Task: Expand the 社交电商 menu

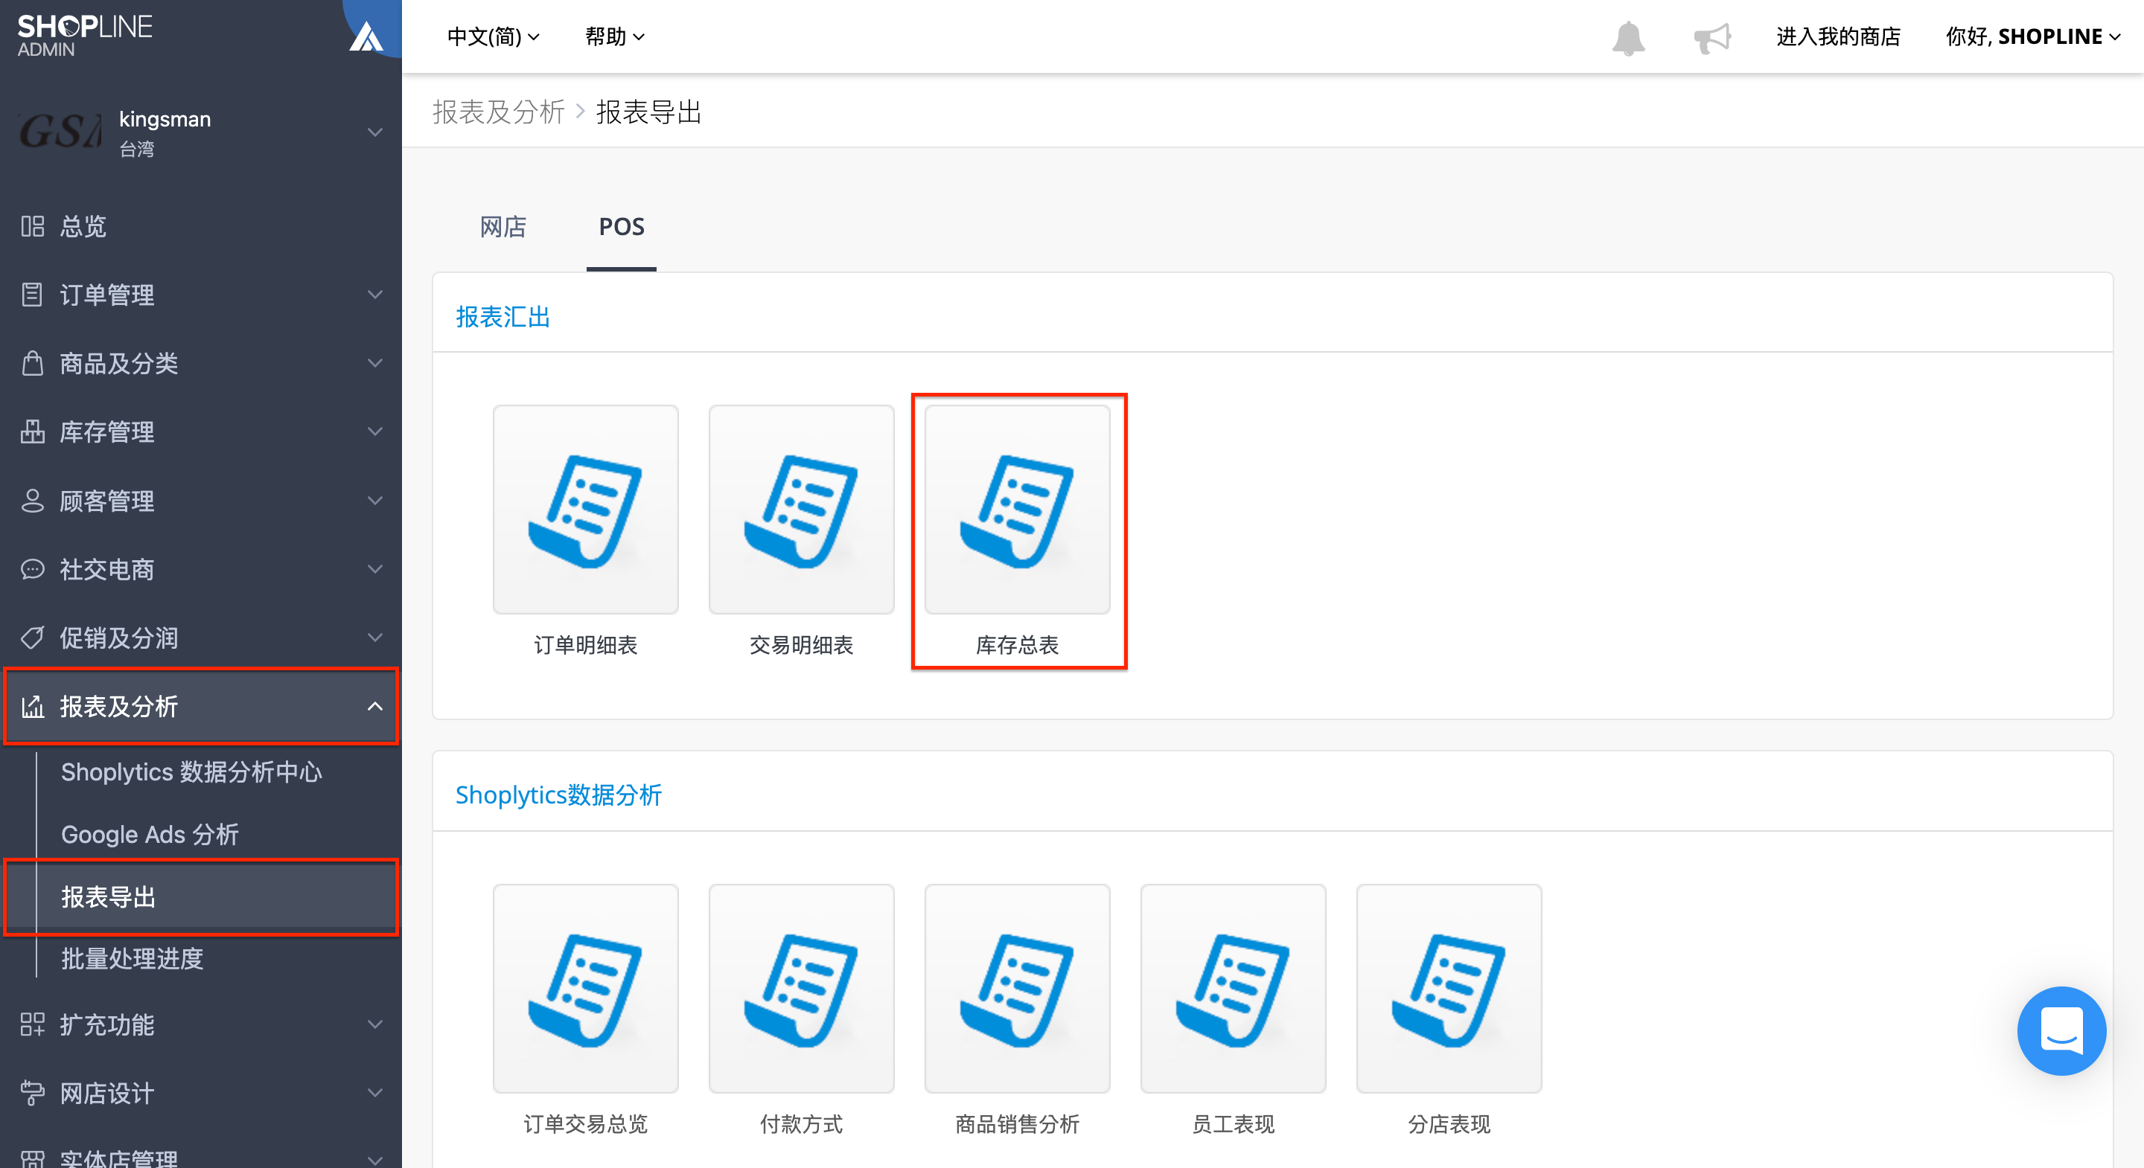Action: tap(200, 569)
